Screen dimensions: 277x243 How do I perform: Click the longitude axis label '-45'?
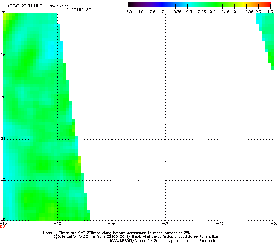click(3, 223)
